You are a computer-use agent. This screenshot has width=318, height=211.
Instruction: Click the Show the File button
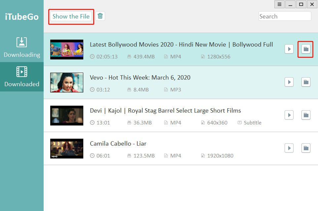pos(71,17)
